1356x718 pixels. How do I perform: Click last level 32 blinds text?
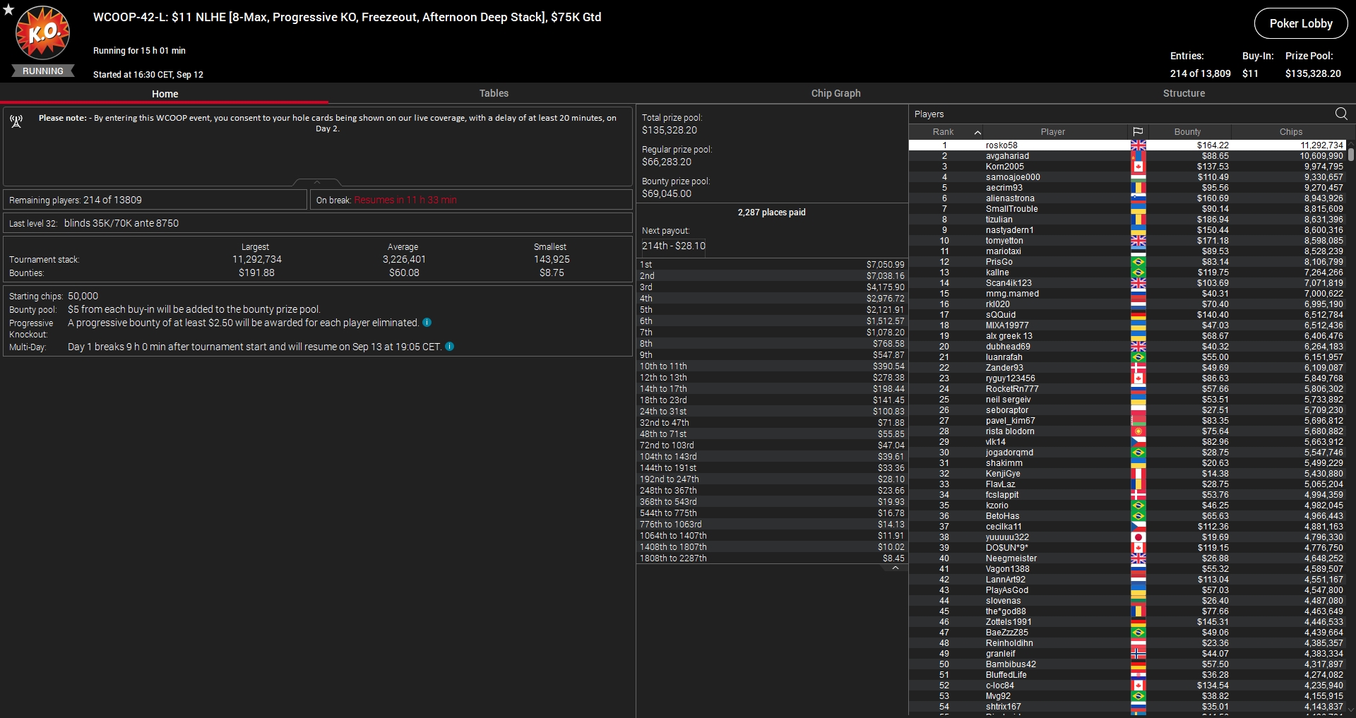94,223
